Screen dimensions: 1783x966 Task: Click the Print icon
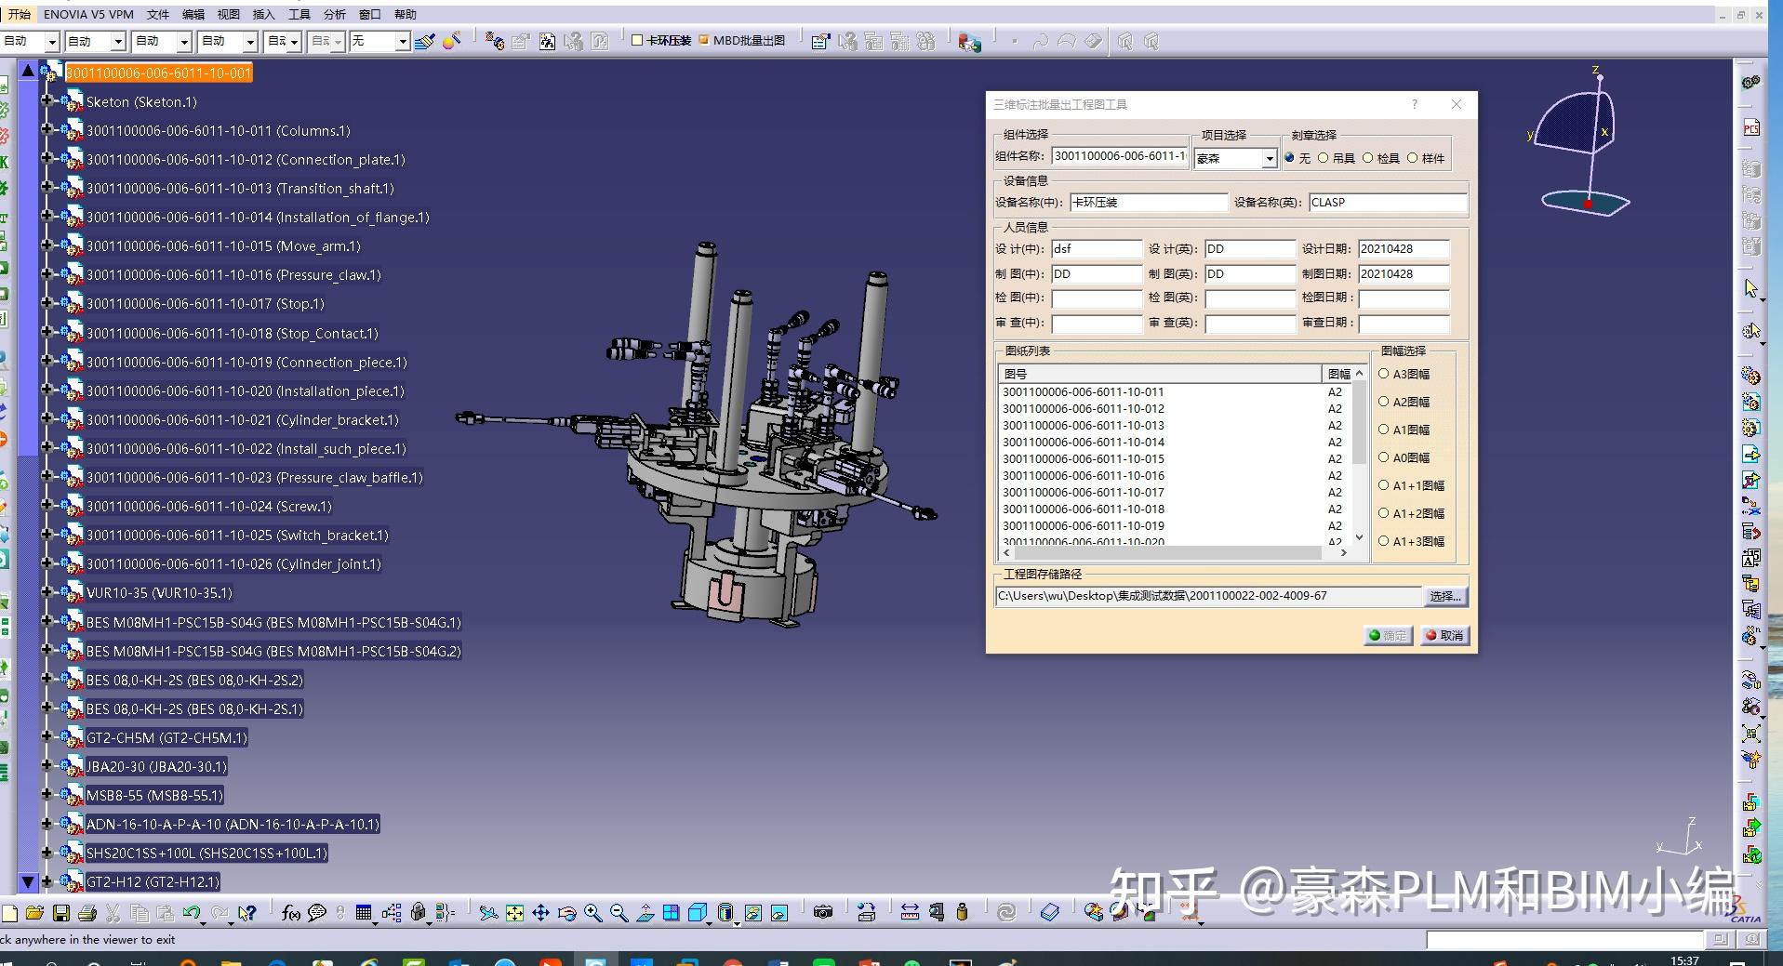pos(86,913)
